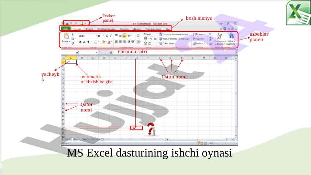This screenshot has width=311, height=175.
Task: Select the Лист2 sheet tab
Action: (86, 139)
